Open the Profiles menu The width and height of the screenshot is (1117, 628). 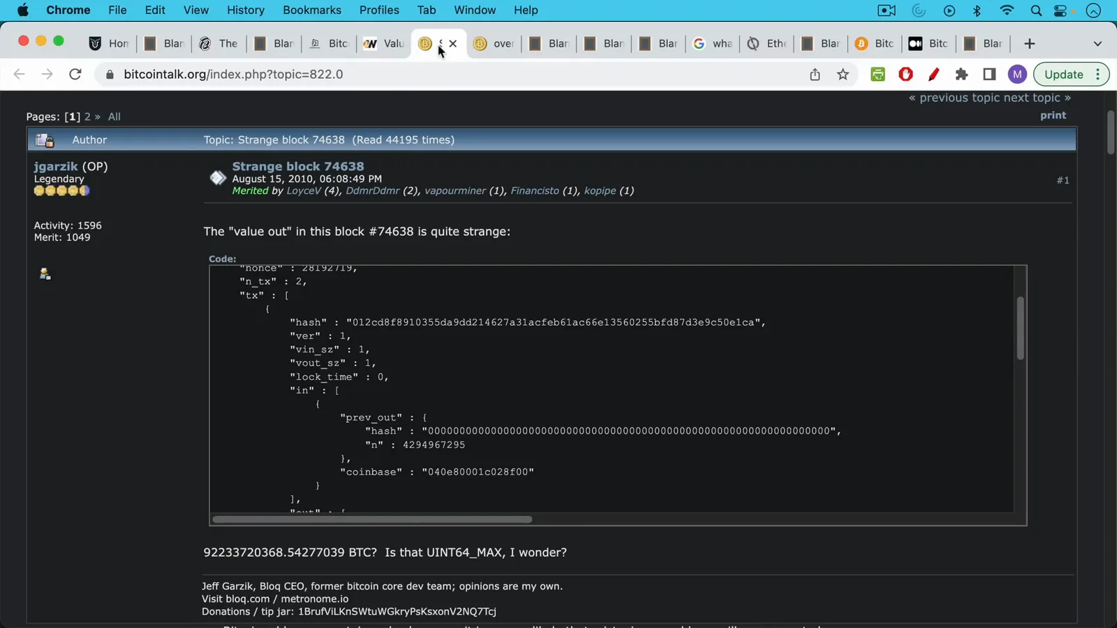(379, 10)
